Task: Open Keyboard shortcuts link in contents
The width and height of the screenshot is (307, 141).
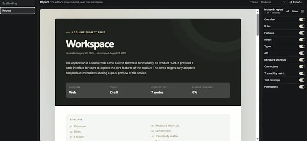Action: click(x=167, y=126)
